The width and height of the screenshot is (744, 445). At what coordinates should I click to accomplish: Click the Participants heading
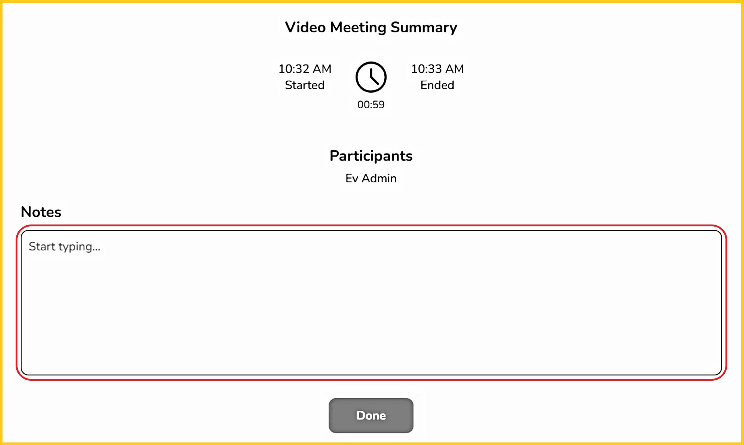click(x=371, y=156)
